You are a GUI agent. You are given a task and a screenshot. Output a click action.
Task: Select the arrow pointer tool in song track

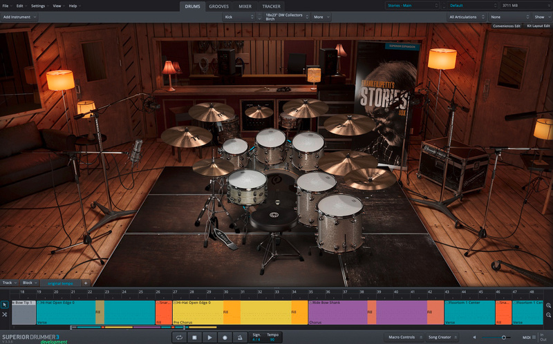pyautogui.click(x=5, y=305)
